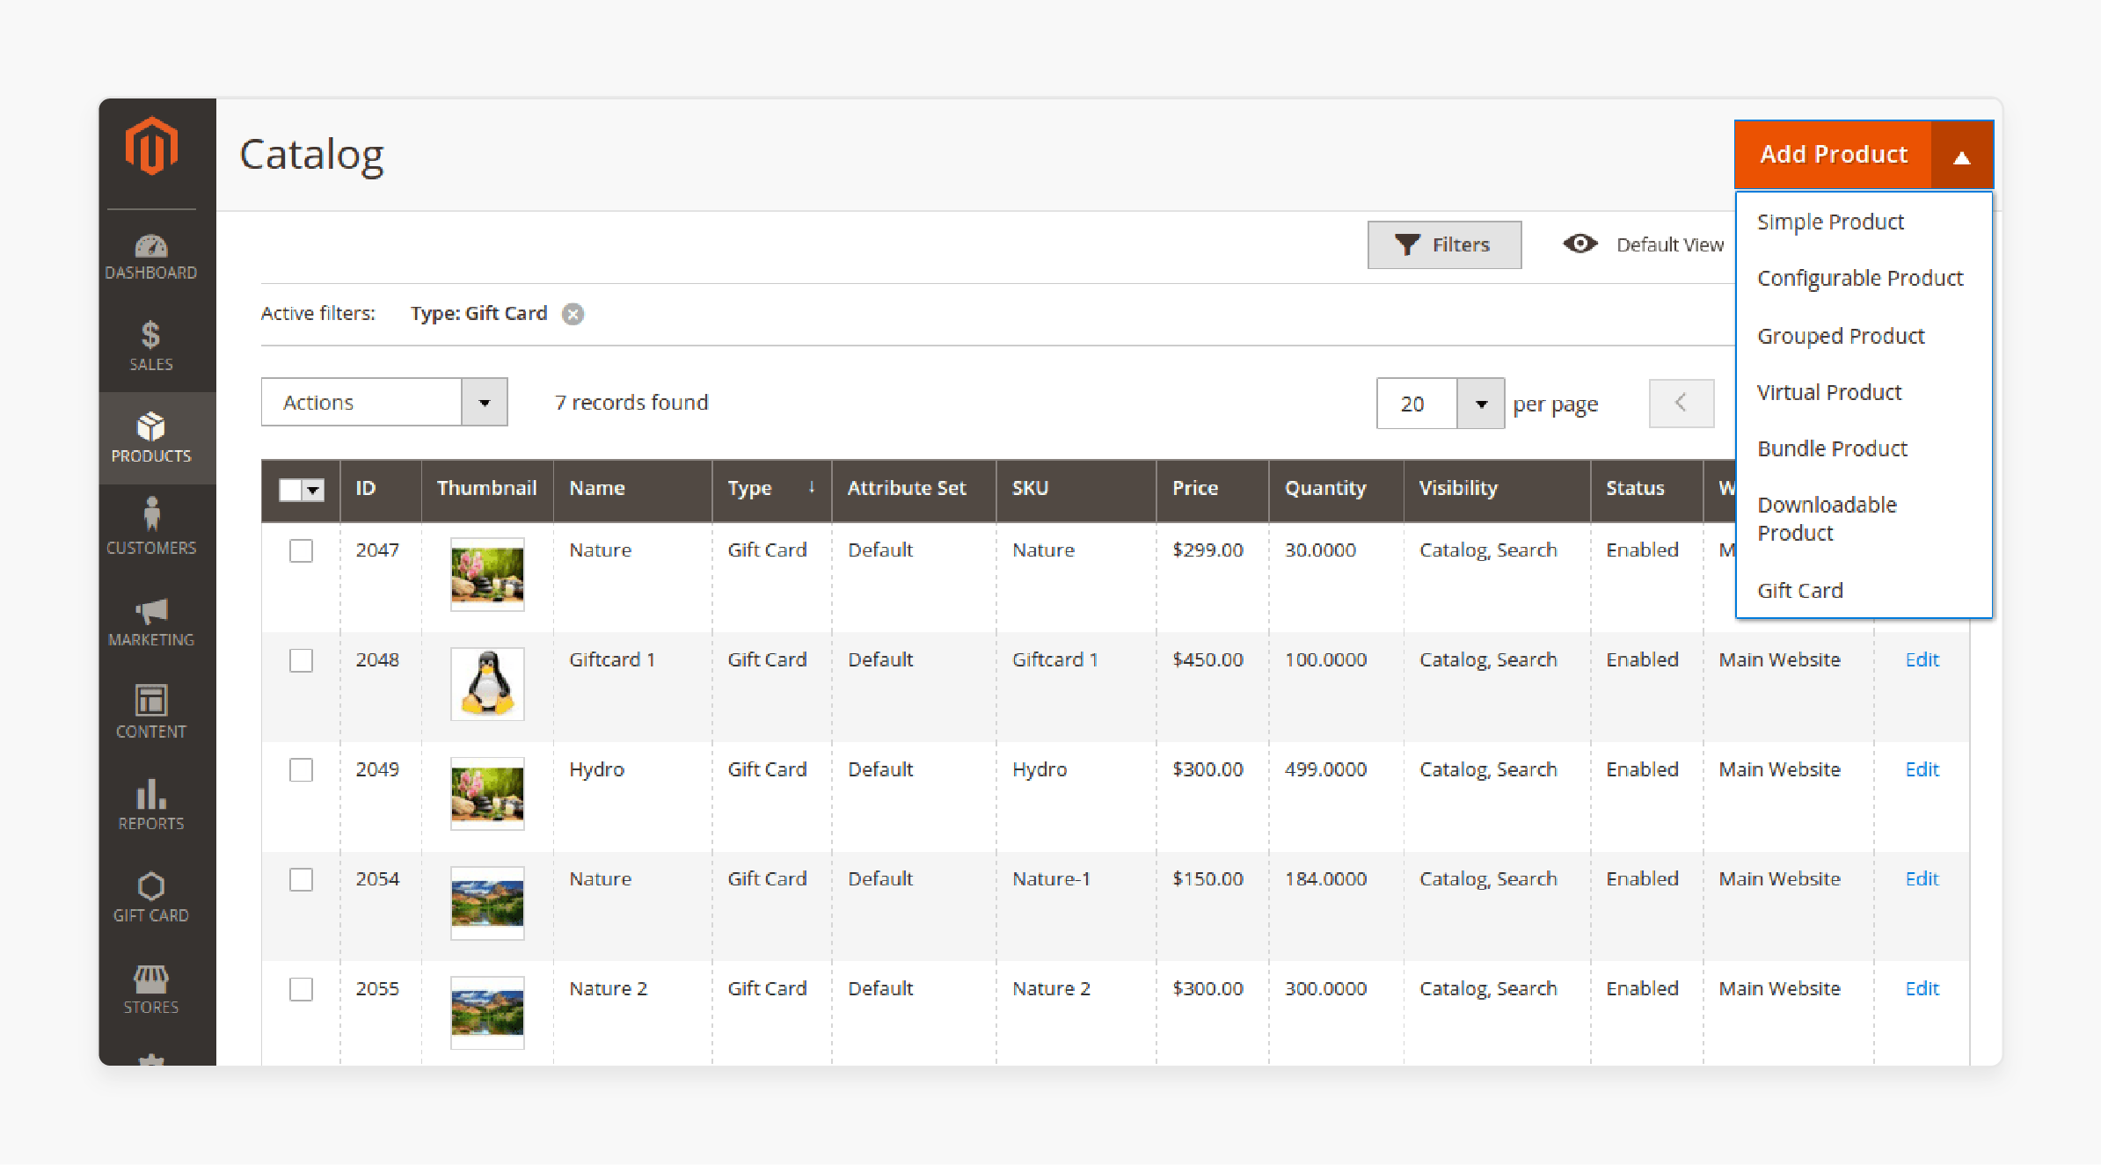The width and height of the screenshot is (2101, 1165).
Task: Choose Grouped Product from menu
Action: point(1841,336)
